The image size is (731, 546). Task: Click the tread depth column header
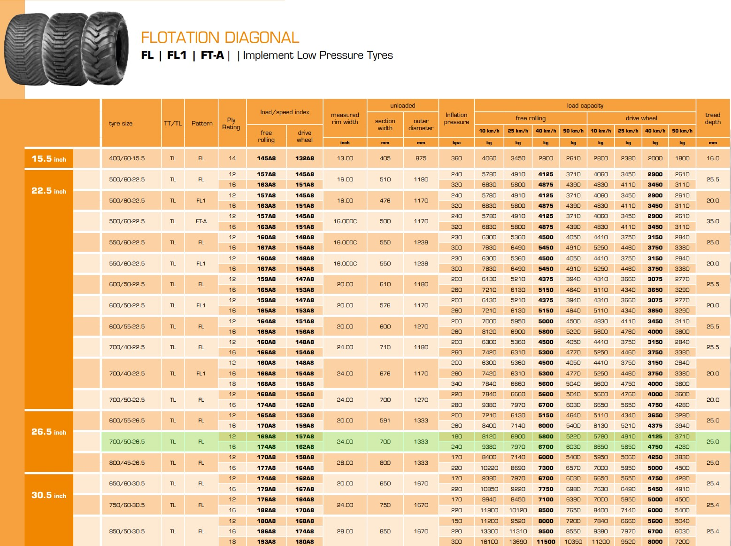pos(712,118)
